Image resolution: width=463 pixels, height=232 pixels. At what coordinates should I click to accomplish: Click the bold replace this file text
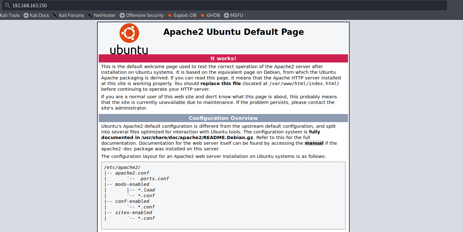[221, 84]
